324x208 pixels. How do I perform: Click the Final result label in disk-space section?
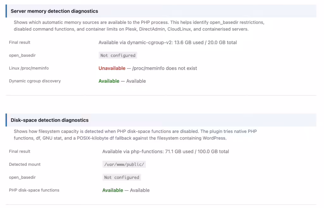point(19,152)
